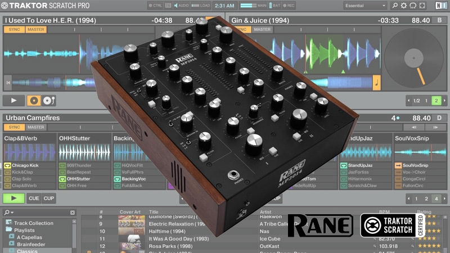450x253 pixels.
Task: Select the relative vinyl mode icon
Action: click(49, 101)
